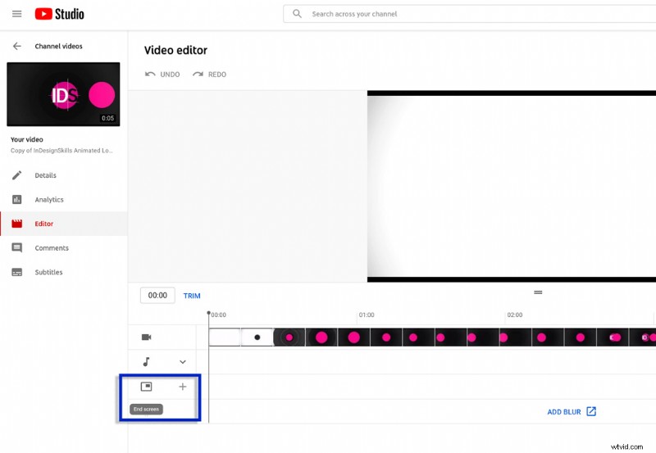
Task: Click the Channel videos label
Action: click(58, 46)
